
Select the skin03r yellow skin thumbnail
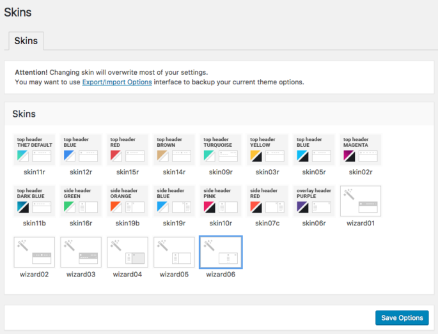[x=267, y=150]
